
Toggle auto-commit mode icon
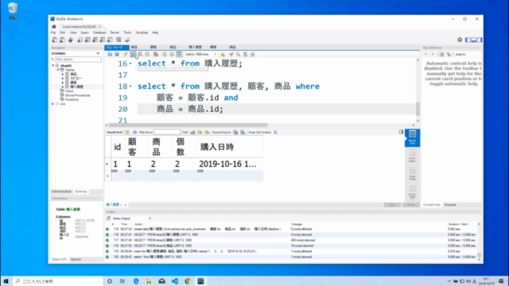pos(179,55)
